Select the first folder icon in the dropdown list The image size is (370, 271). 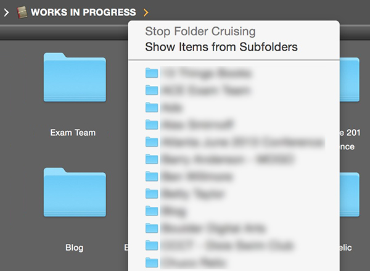click(151, 73)
